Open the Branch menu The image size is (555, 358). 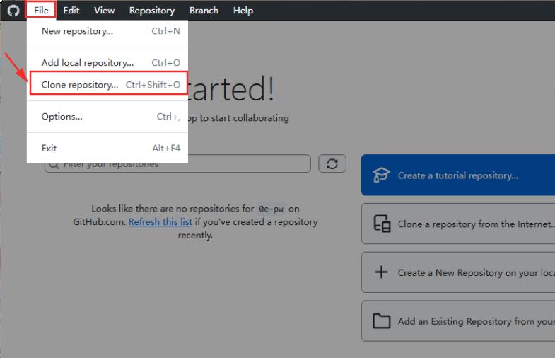pos(204,11)
